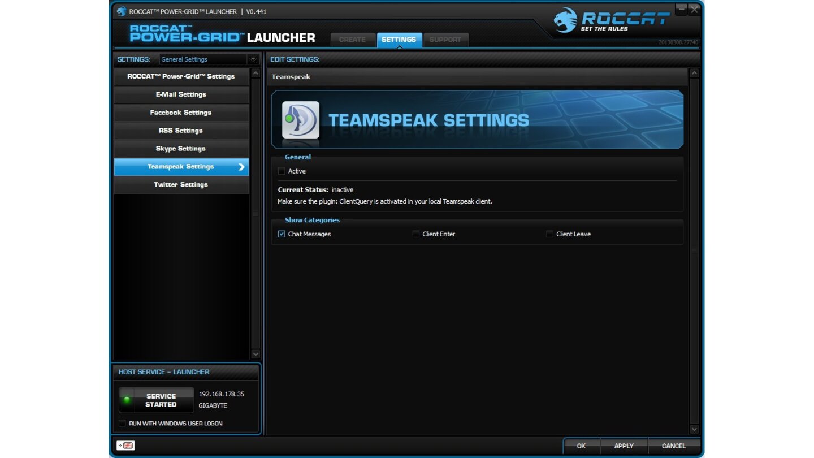Click the arrow on Teamspeak Settings item
Screen dimensions: 814x458
point(241,167)
